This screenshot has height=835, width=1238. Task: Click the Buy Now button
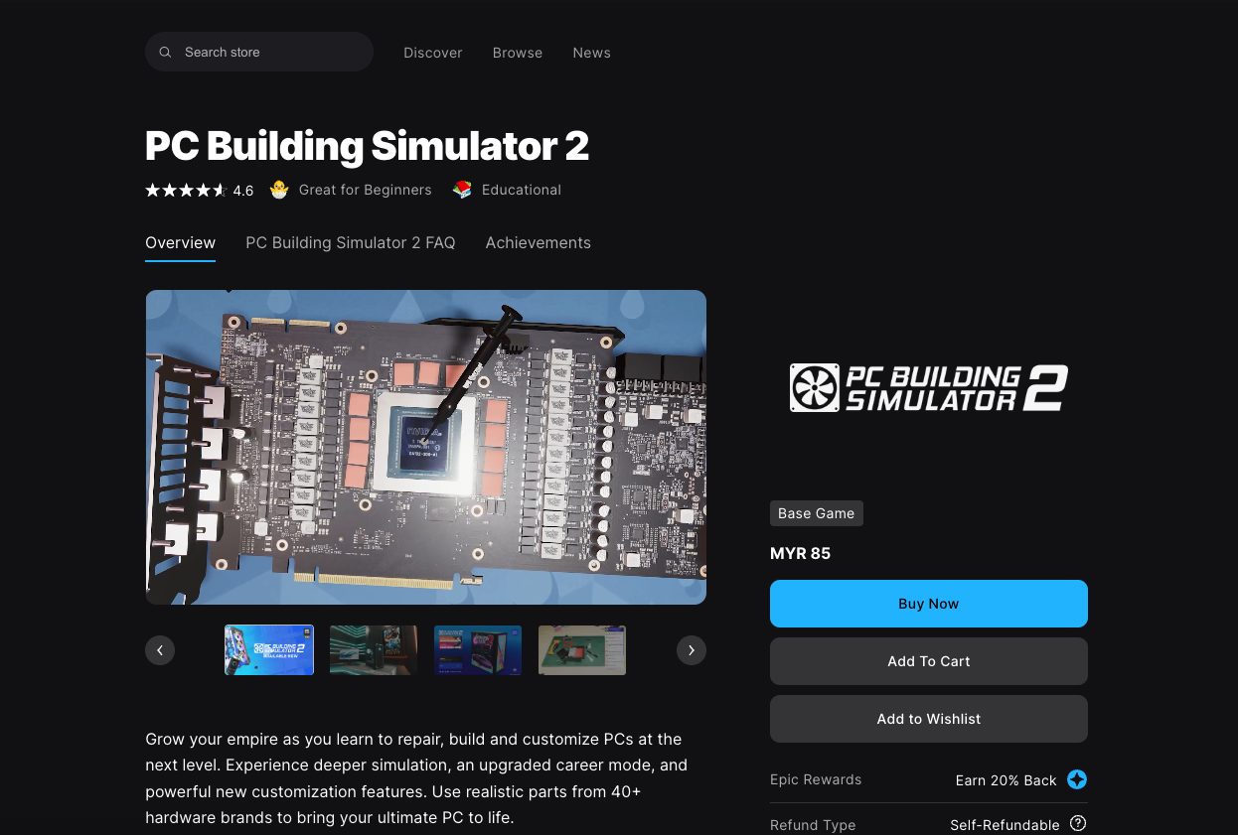tap(929, 604)
